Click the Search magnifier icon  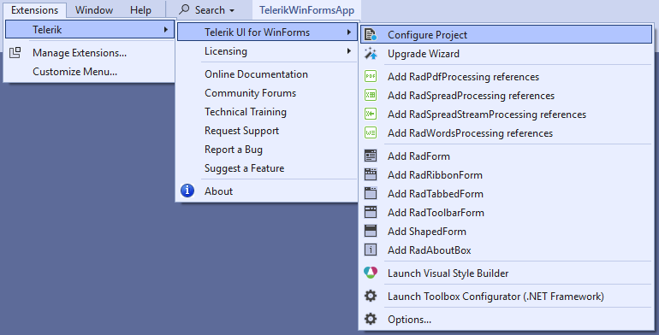184,9
